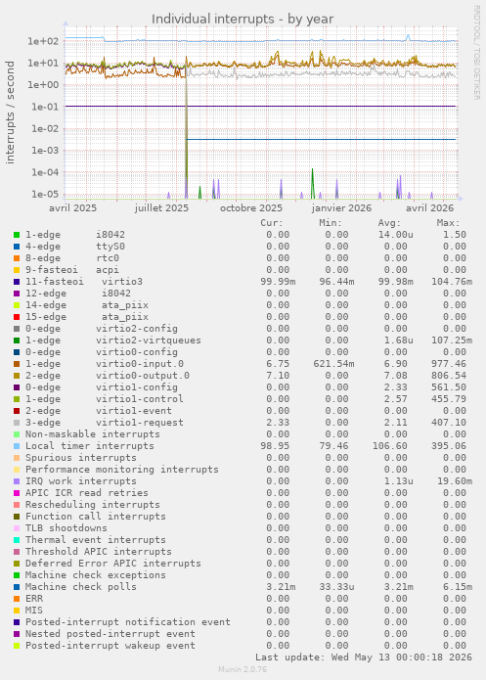Click the Max column header

tap(448, 223)
